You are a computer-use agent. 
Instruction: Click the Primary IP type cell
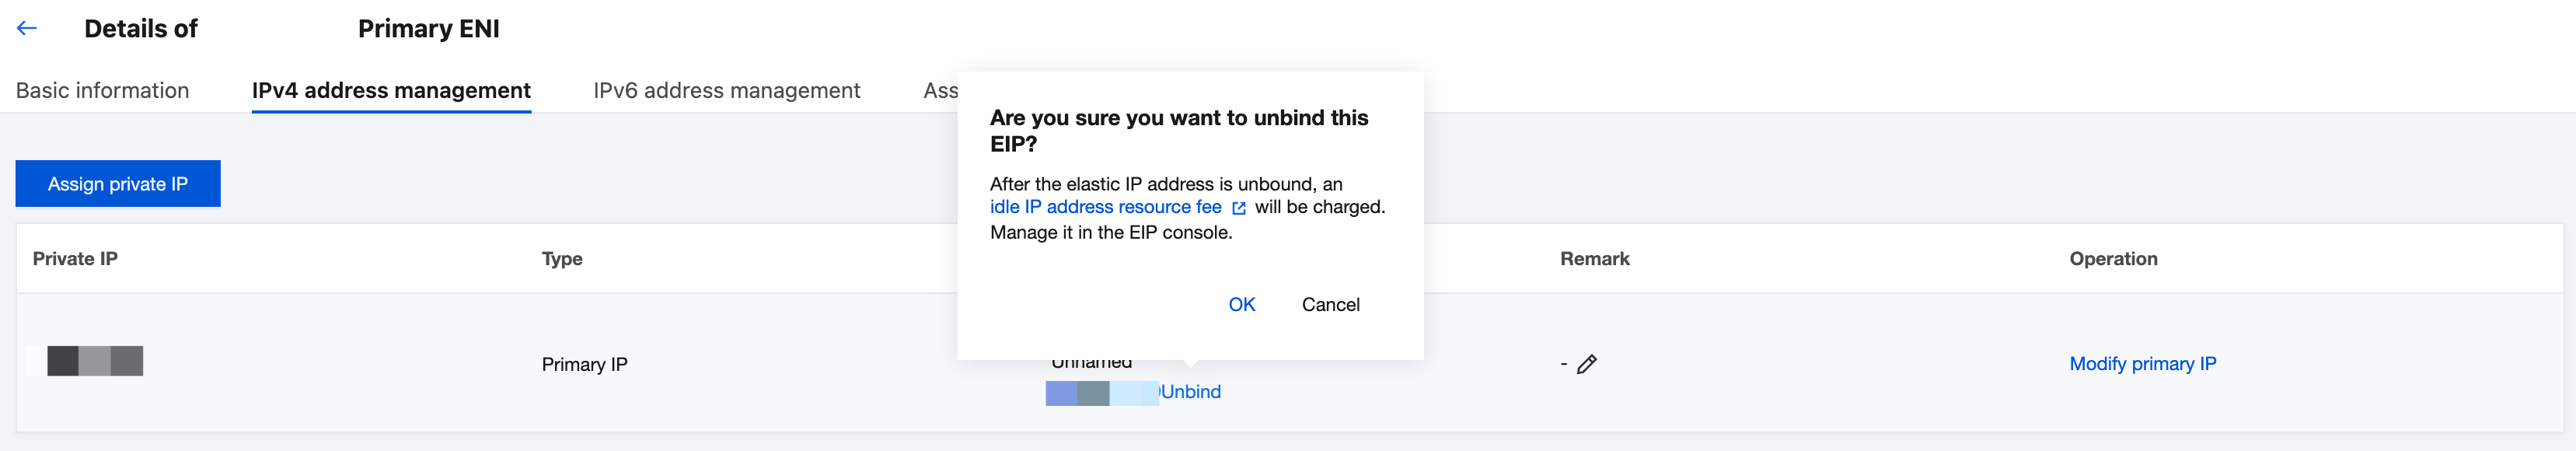[584, 365]
